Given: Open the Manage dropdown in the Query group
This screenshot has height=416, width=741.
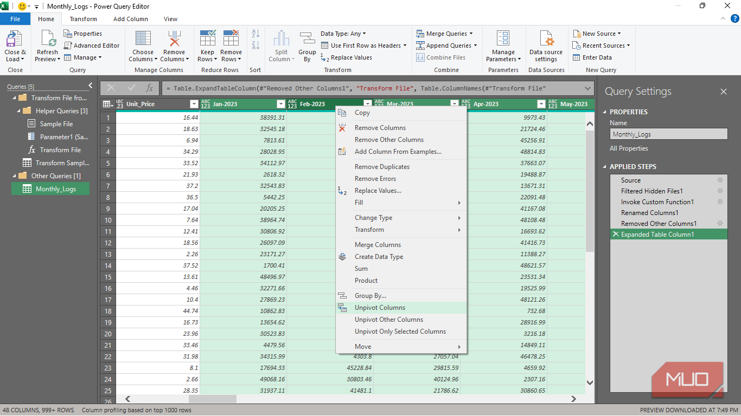Looking at the screenshot, I should (x=83, y=57).
